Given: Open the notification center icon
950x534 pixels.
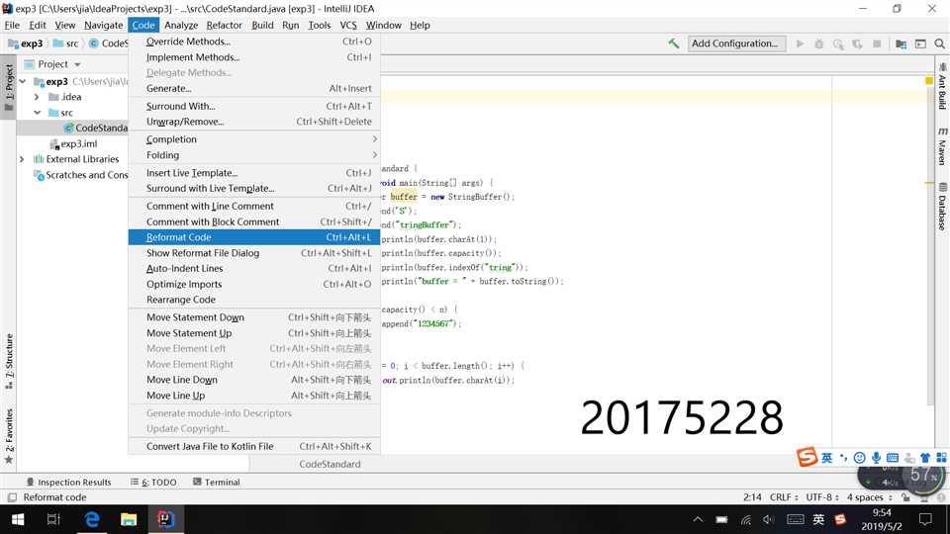Looking at the screenshot, I should 925,519.
